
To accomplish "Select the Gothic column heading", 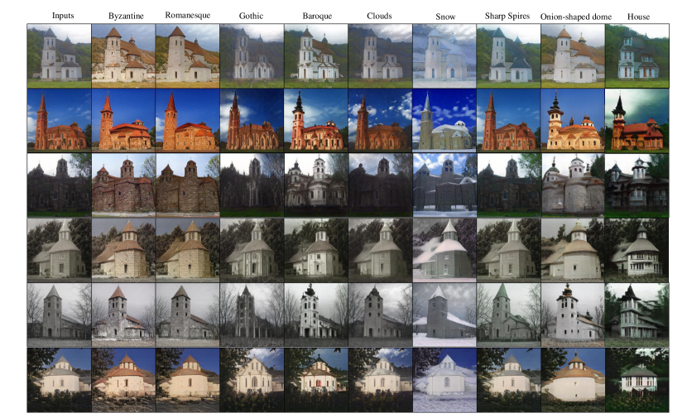I will (x=251, y=16).
